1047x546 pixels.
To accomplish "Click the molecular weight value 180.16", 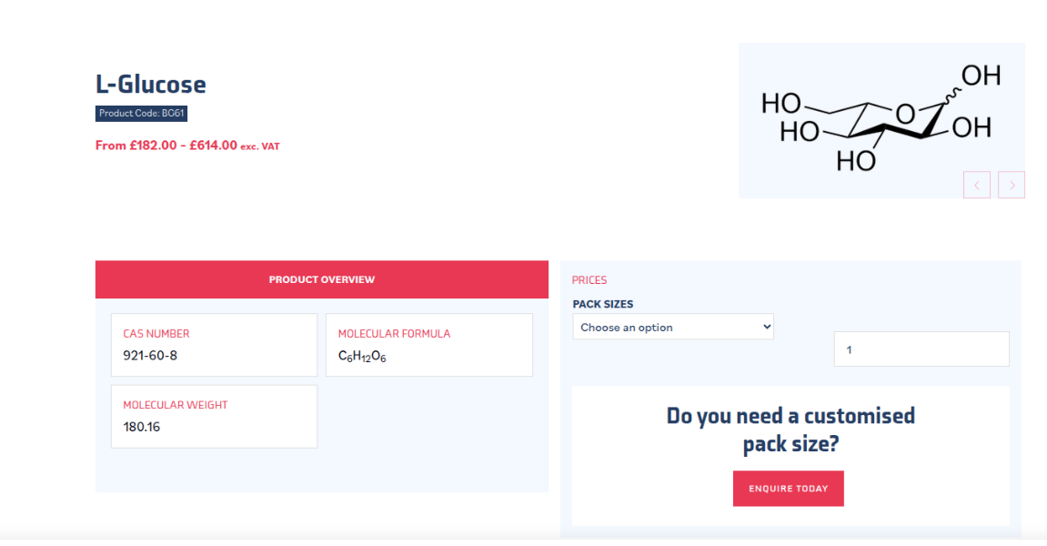I will pos(142,427).
